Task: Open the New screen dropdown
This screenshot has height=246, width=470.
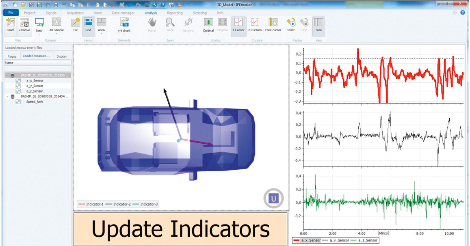Action: coord(39,34)
